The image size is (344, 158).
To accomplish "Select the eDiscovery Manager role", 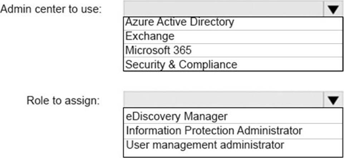I will tap(176, 116).
